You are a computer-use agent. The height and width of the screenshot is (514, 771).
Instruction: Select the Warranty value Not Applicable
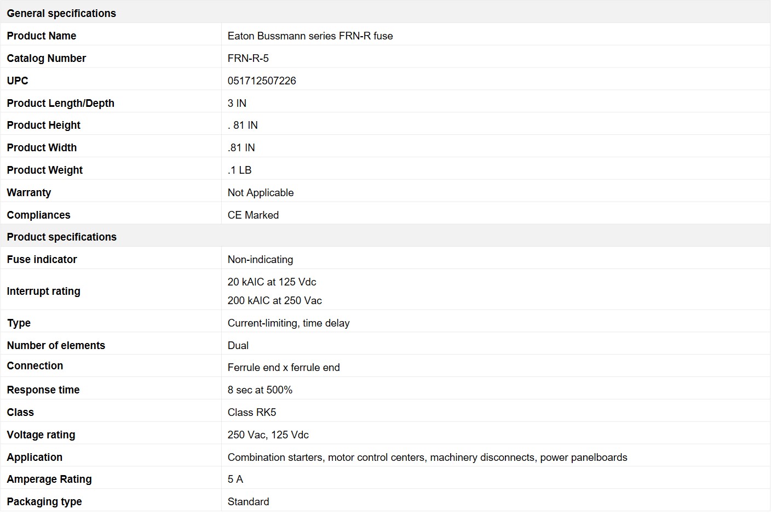point(261,192)
